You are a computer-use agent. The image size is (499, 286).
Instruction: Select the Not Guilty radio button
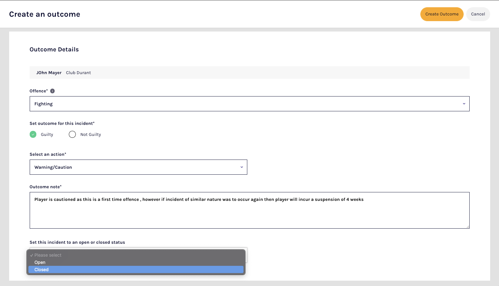pyautogui.click(x=72, y=134)
